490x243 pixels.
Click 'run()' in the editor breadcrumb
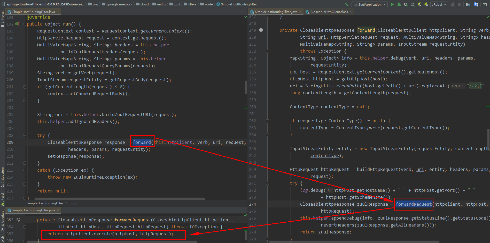pyautogui.click(x=73, y=203)
